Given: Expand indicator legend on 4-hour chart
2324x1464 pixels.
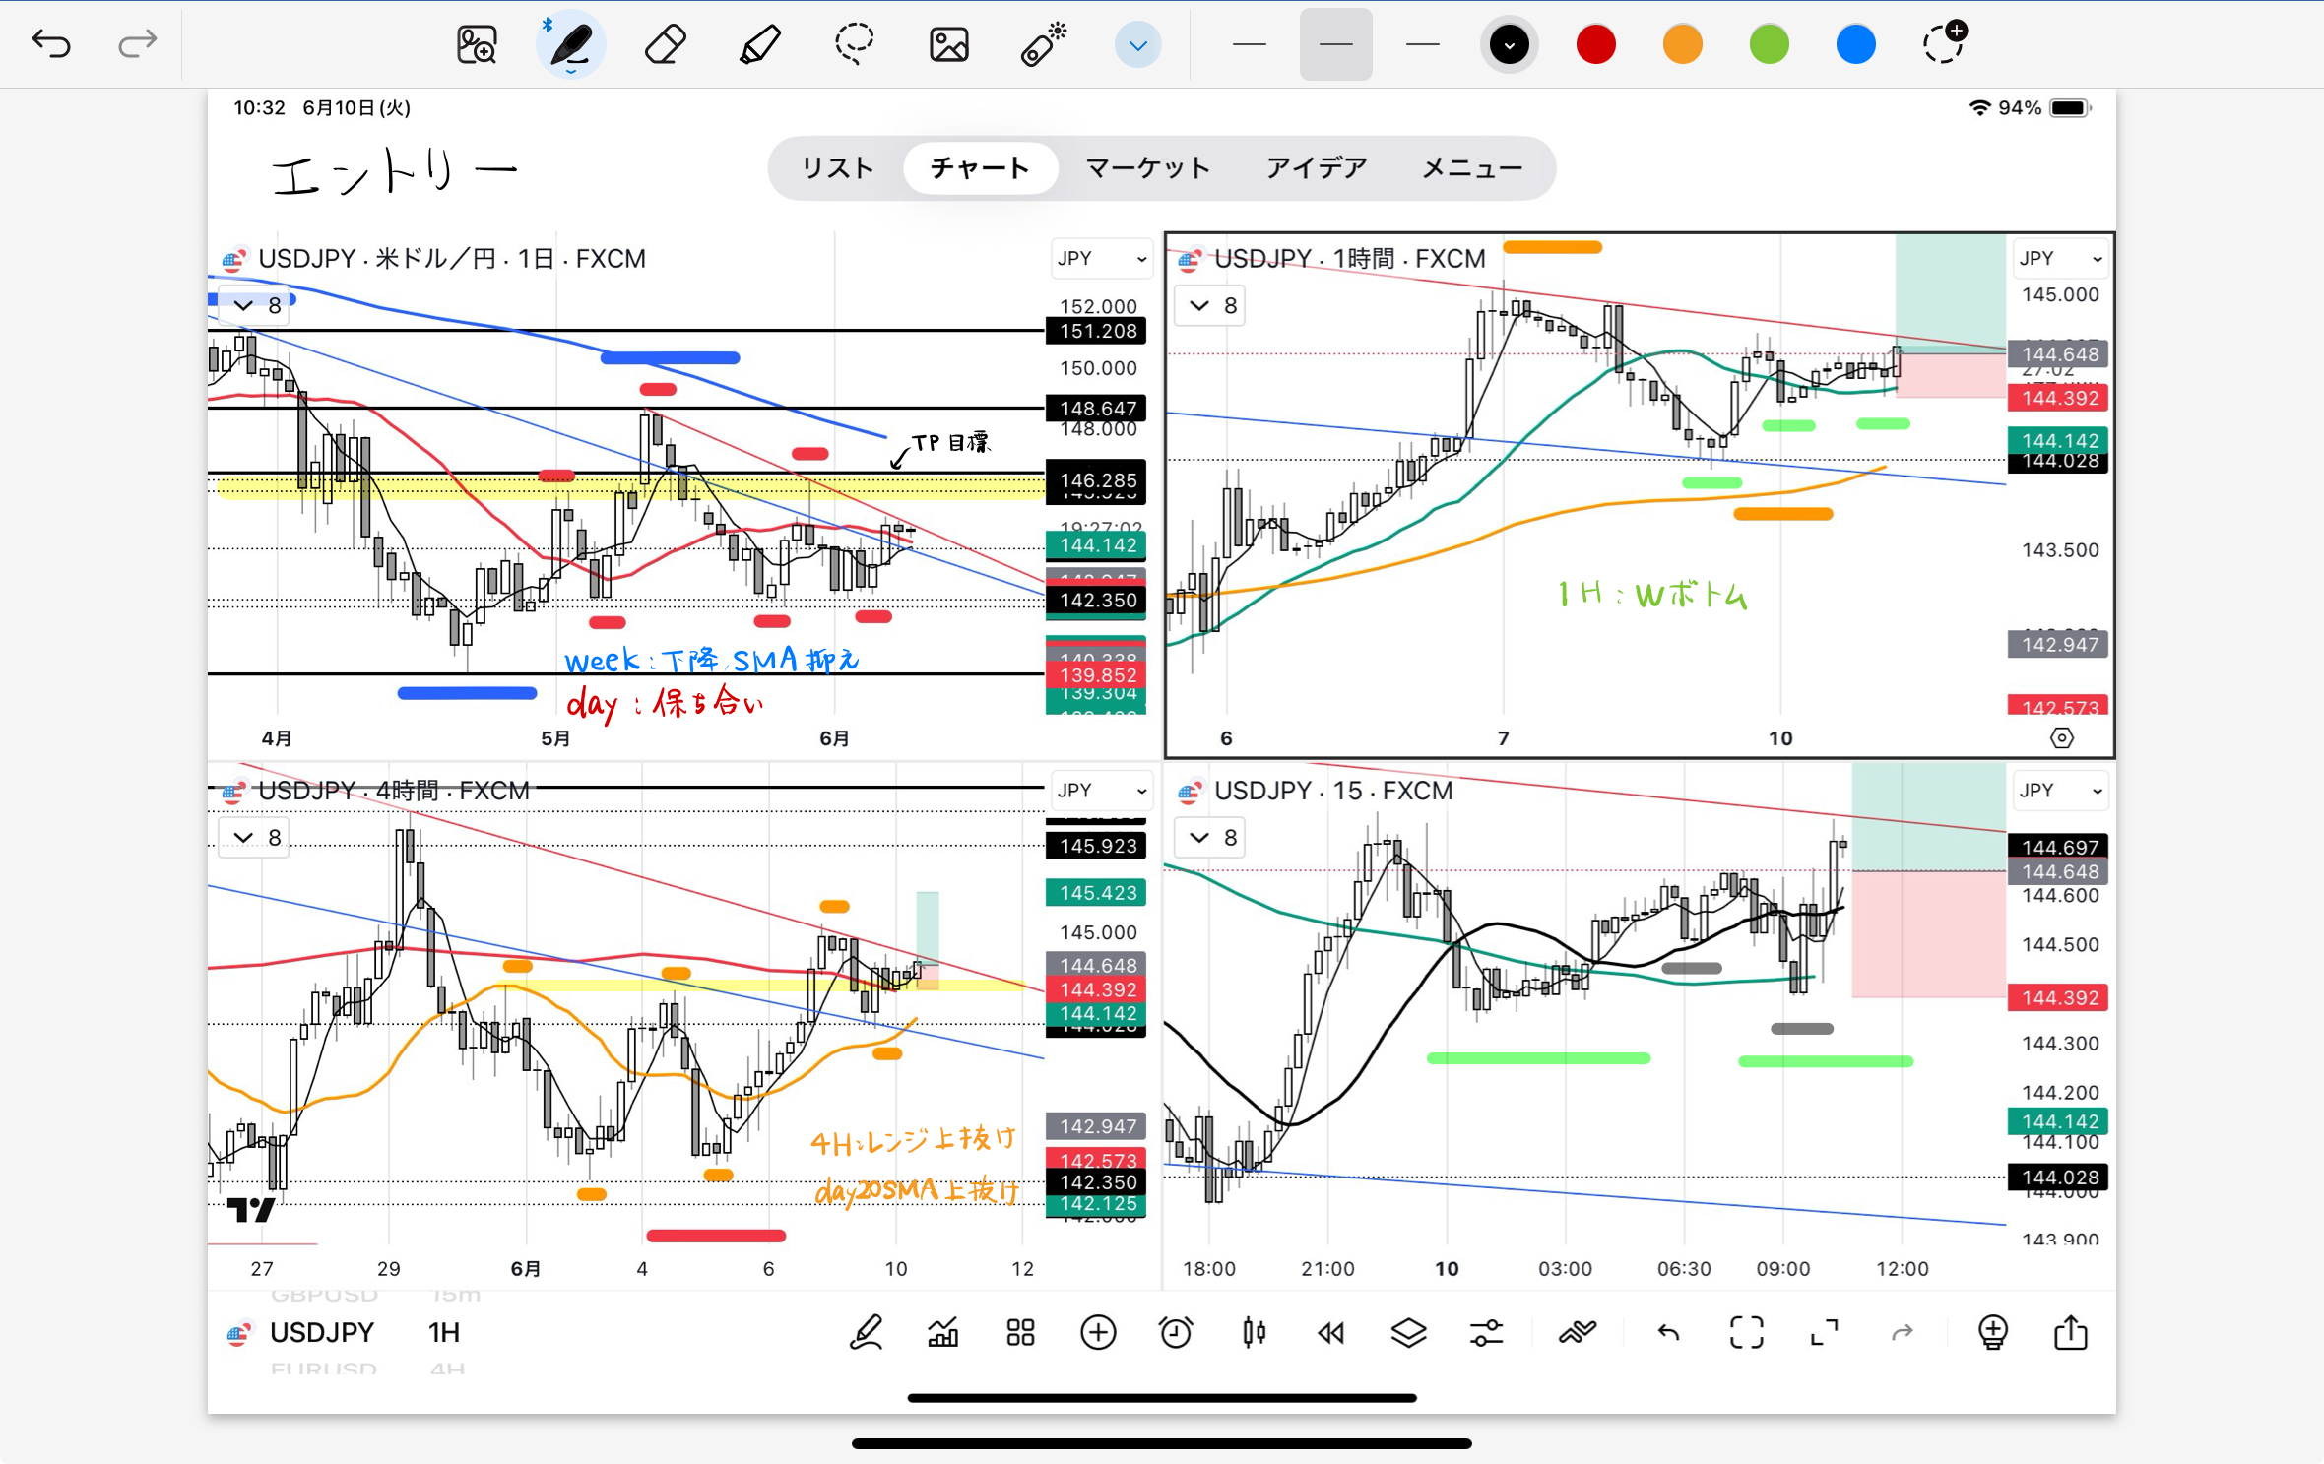Looking at the screenshot, I should coord(255,837).
